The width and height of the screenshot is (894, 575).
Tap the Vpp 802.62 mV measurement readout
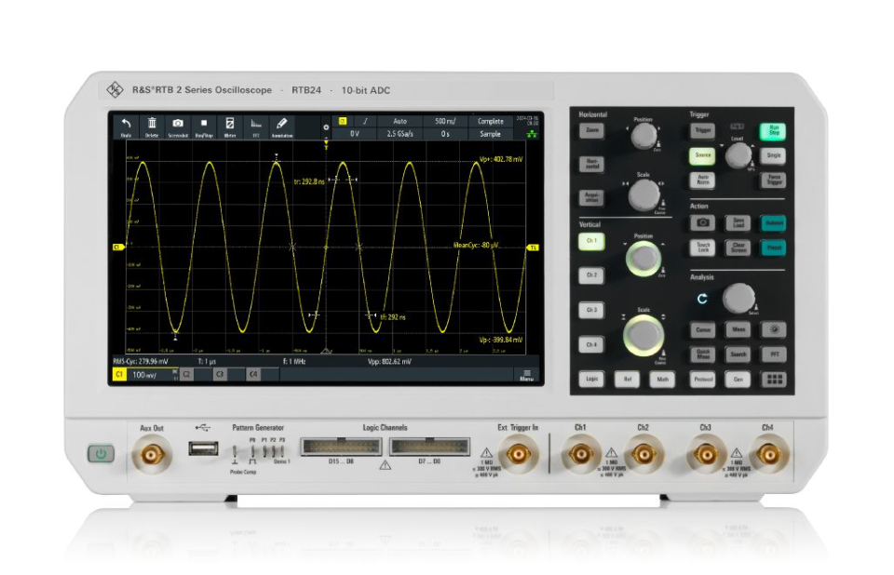[x=389, y=361]
